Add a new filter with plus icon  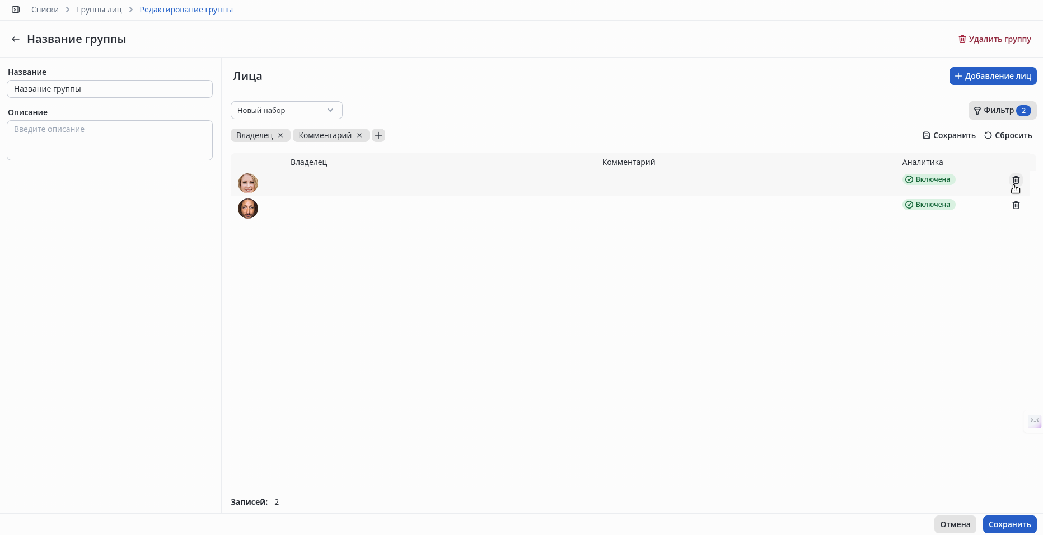point(378,135)
